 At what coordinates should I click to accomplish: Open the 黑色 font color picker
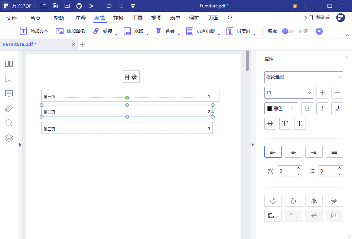[x=281, y=108]
